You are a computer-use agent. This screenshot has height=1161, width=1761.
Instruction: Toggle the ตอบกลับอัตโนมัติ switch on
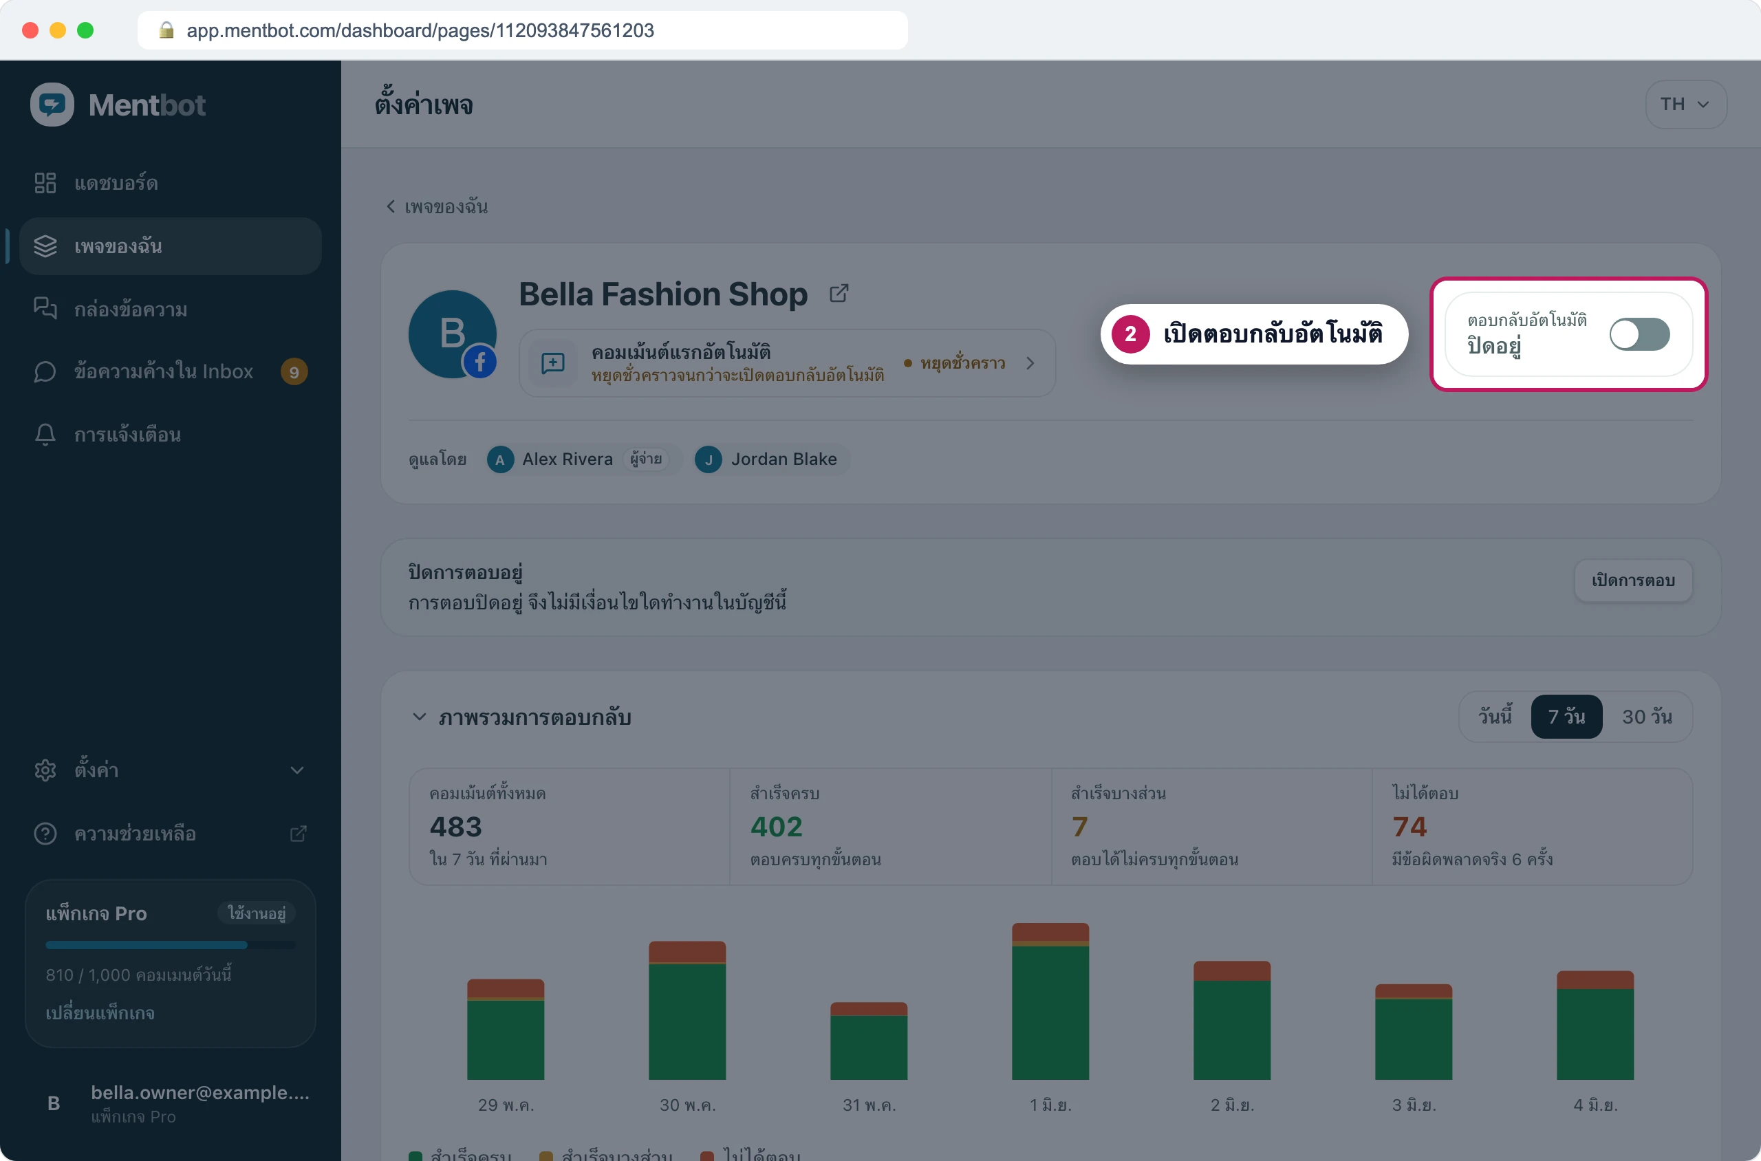(1639, 334)
